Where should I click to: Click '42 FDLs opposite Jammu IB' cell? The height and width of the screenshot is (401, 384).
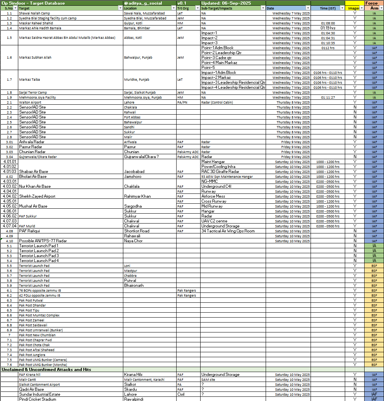point(70,296)
